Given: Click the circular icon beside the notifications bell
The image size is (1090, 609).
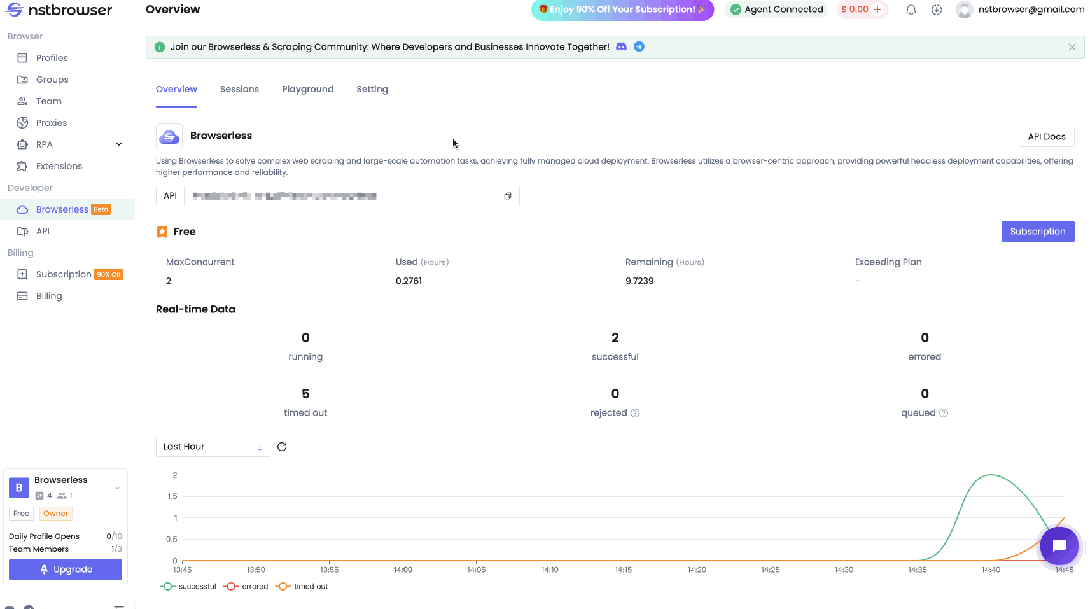Looking at the screenshot, I should pyautogui.click(x=937, y=10).
